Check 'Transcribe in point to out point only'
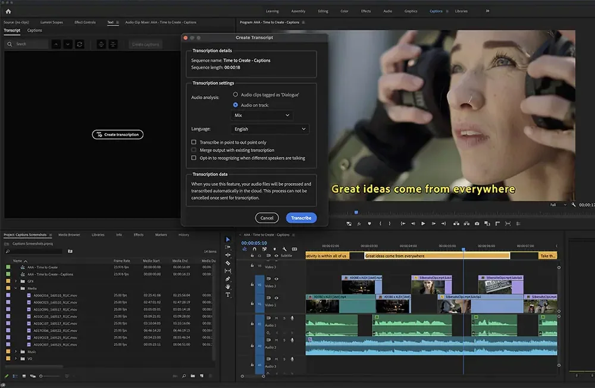Image resolution: width=595 pixels, height=388 pixels. coord(193,142)
